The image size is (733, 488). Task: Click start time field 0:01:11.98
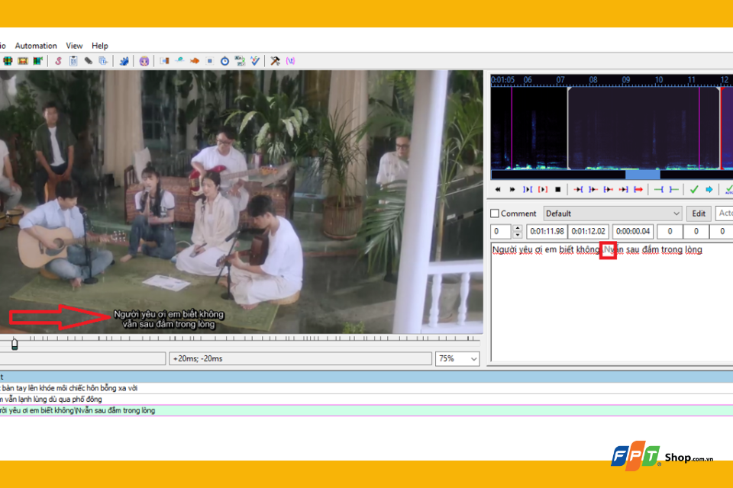[x=547, y=231]
